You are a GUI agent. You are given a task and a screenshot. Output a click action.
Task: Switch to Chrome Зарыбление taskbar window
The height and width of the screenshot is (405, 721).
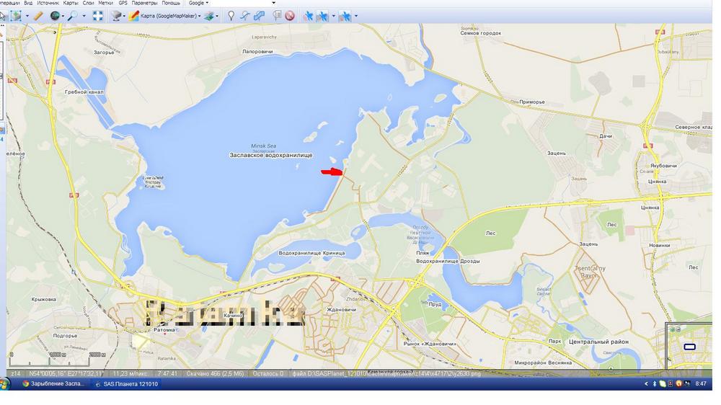coord(54,384)
